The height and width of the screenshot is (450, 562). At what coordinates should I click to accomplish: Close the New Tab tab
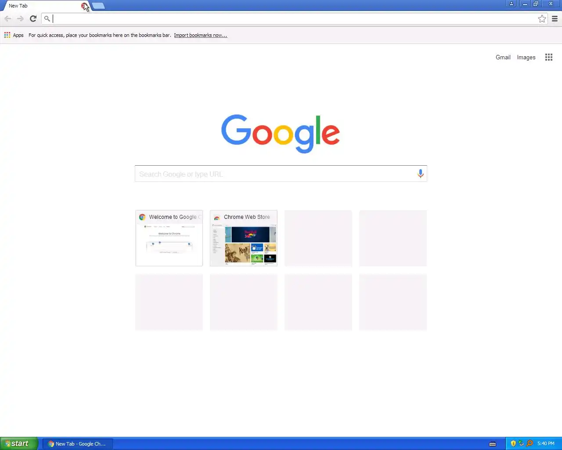tap(84, 6)
